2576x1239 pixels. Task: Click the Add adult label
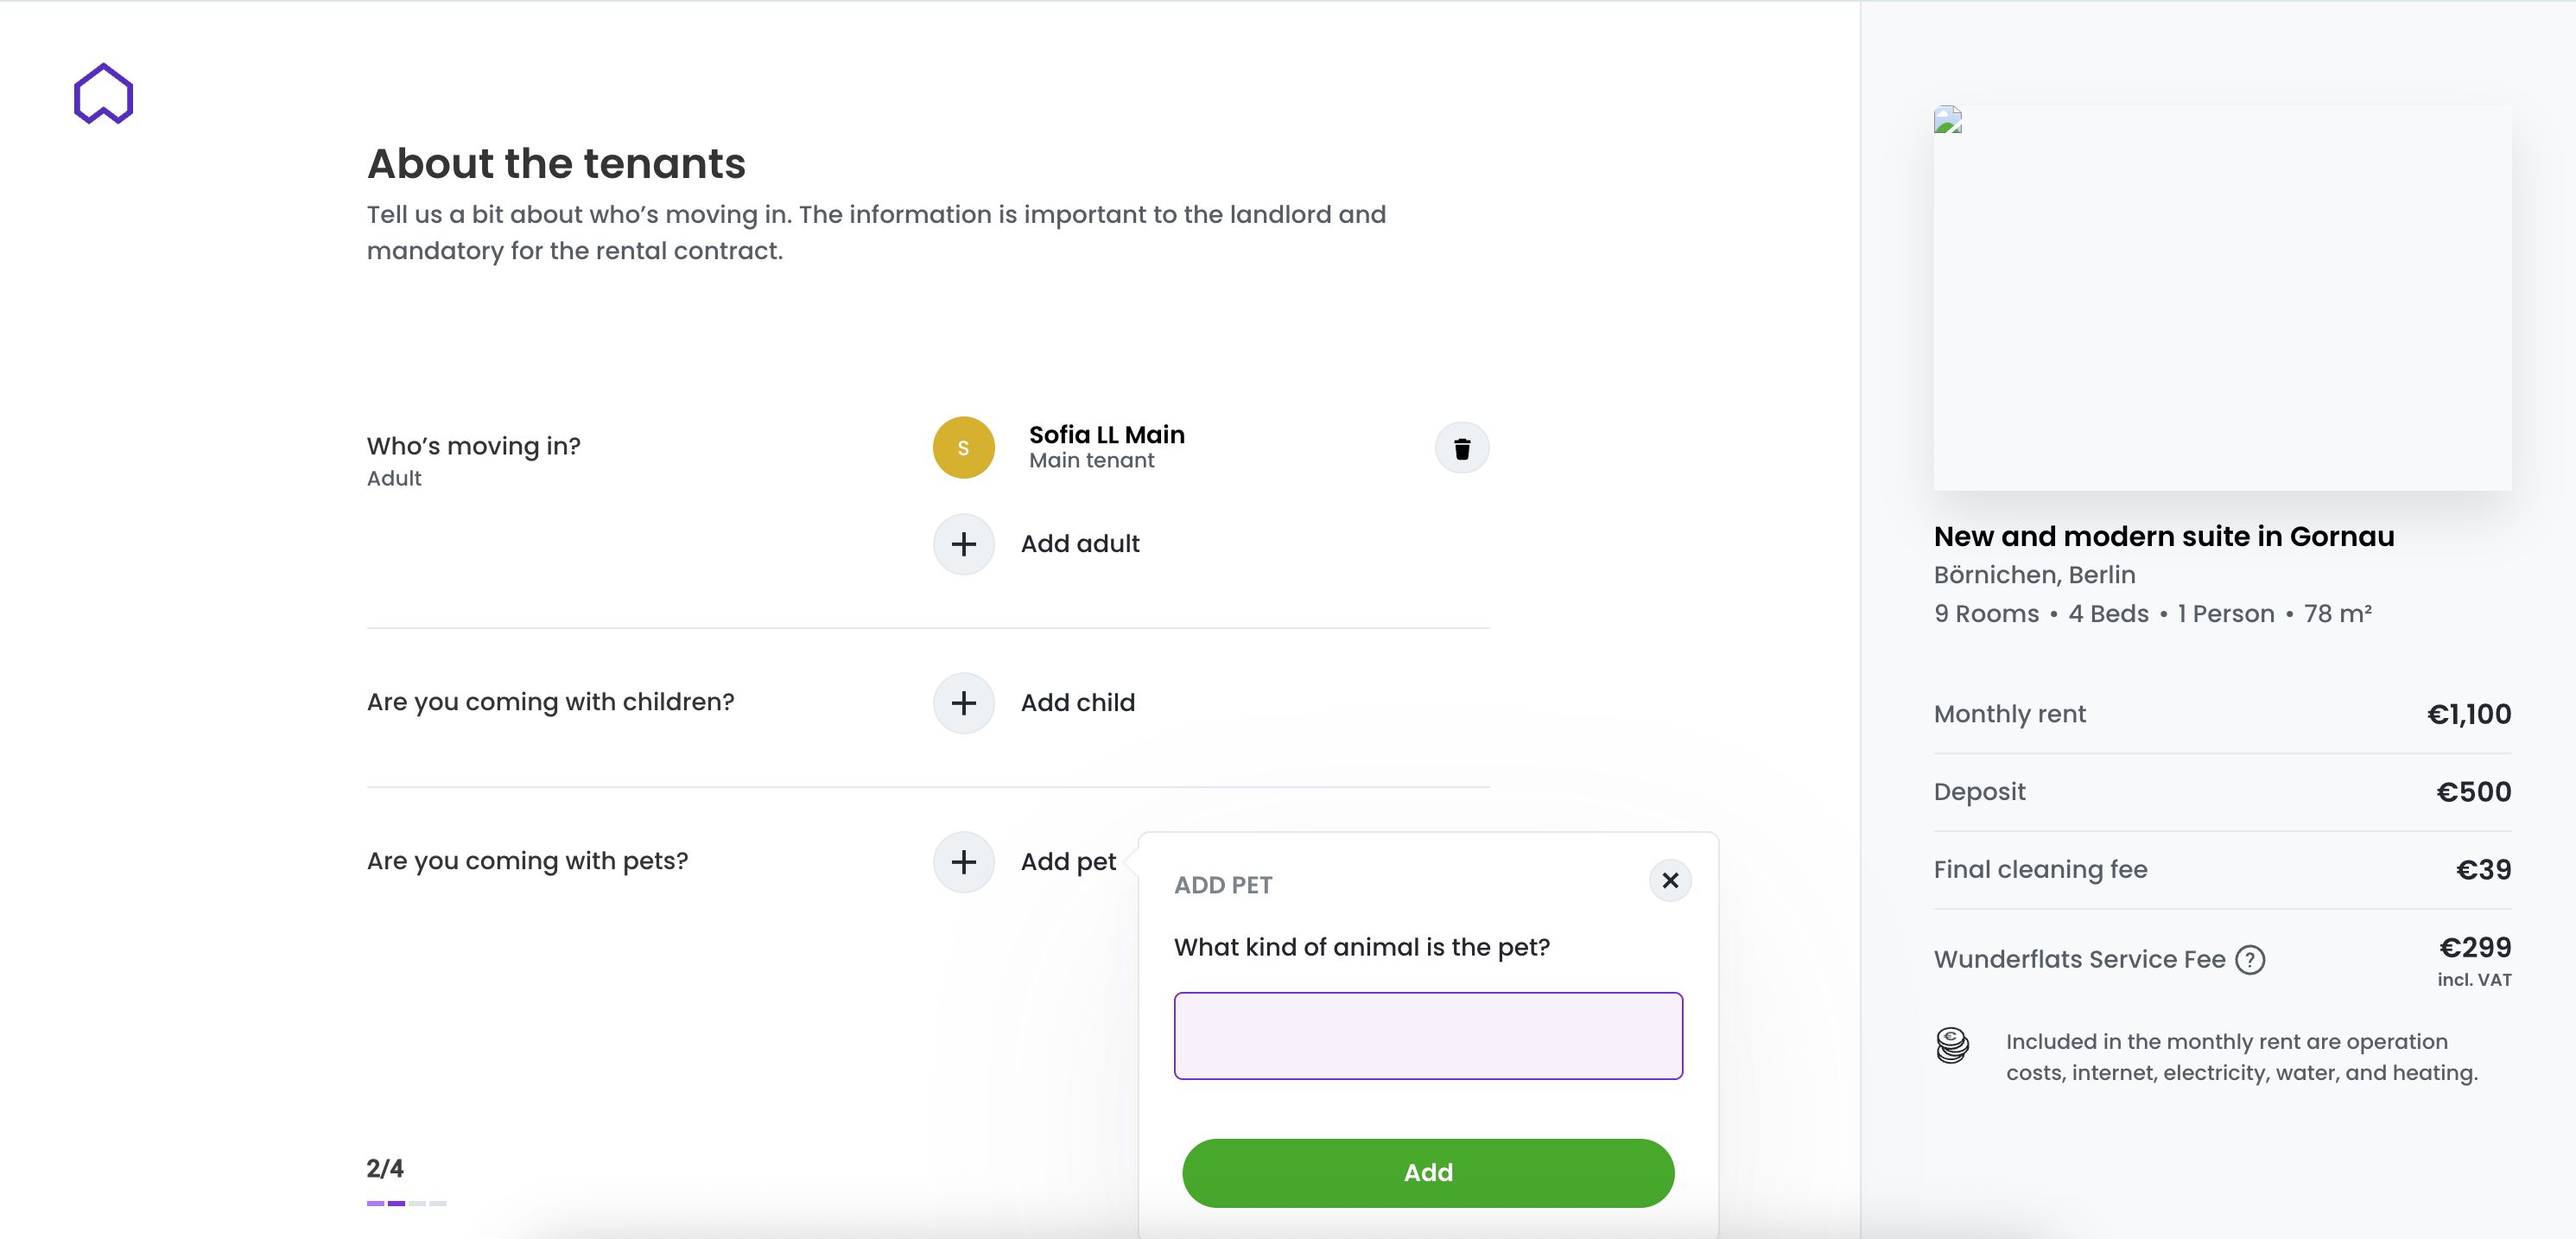[x=1080, y=544]
